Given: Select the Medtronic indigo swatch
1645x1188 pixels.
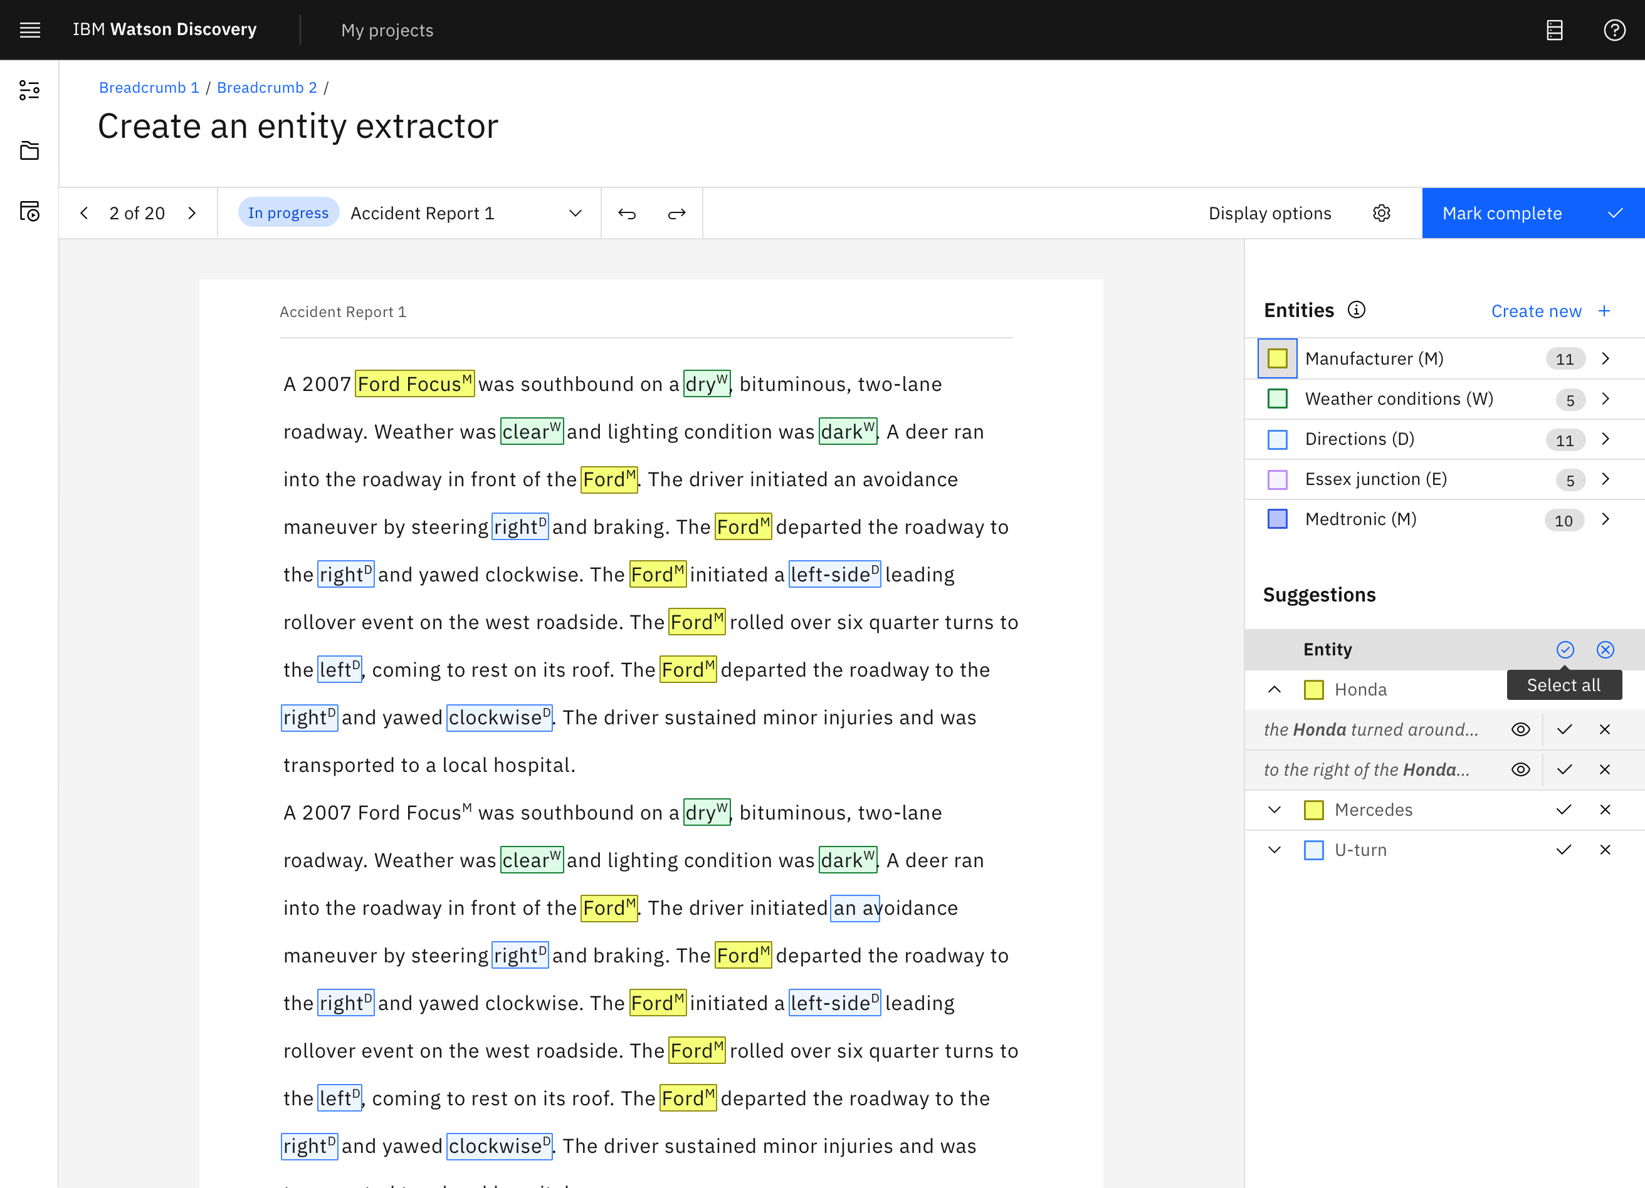Looking at the screenshot, I should (x=1276, y=519).
